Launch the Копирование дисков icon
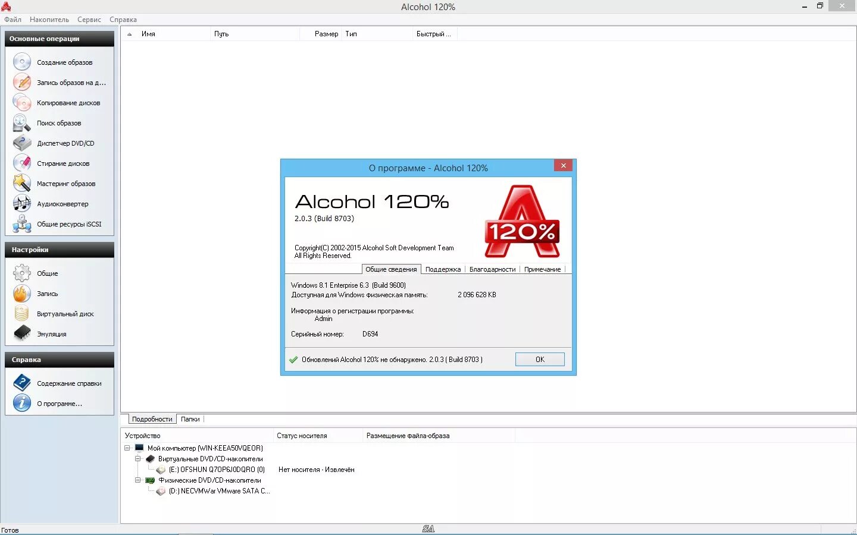 [x=22, y=102]
